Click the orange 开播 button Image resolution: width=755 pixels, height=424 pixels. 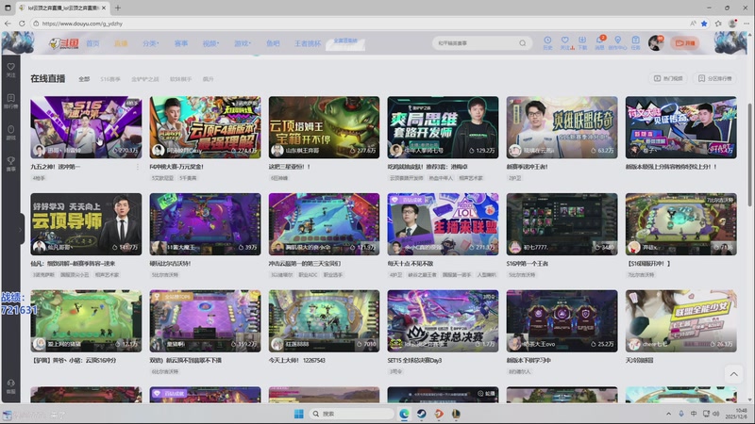685,43
